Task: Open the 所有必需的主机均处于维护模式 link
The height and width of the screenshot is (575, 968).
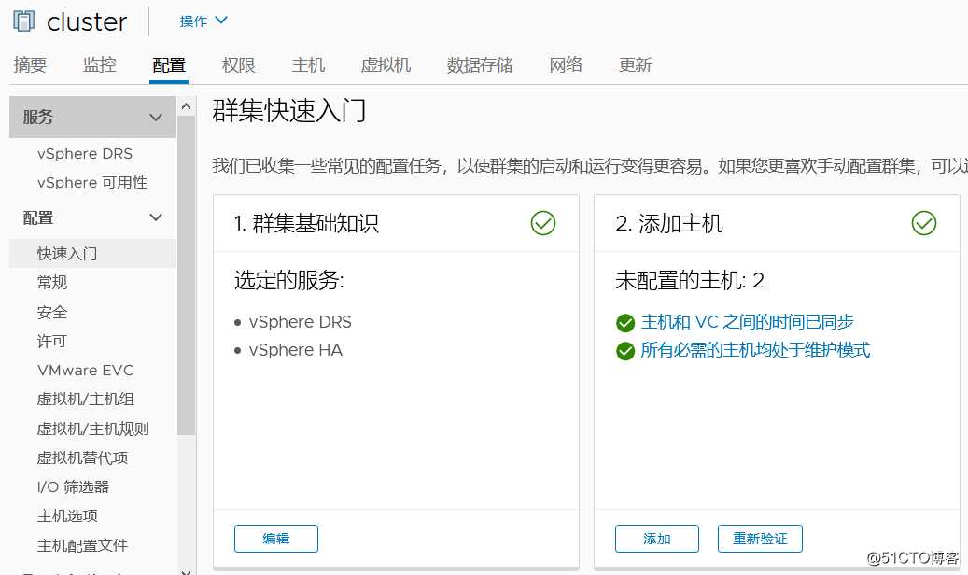Action: pyautogui.click(x=755, y=350)
